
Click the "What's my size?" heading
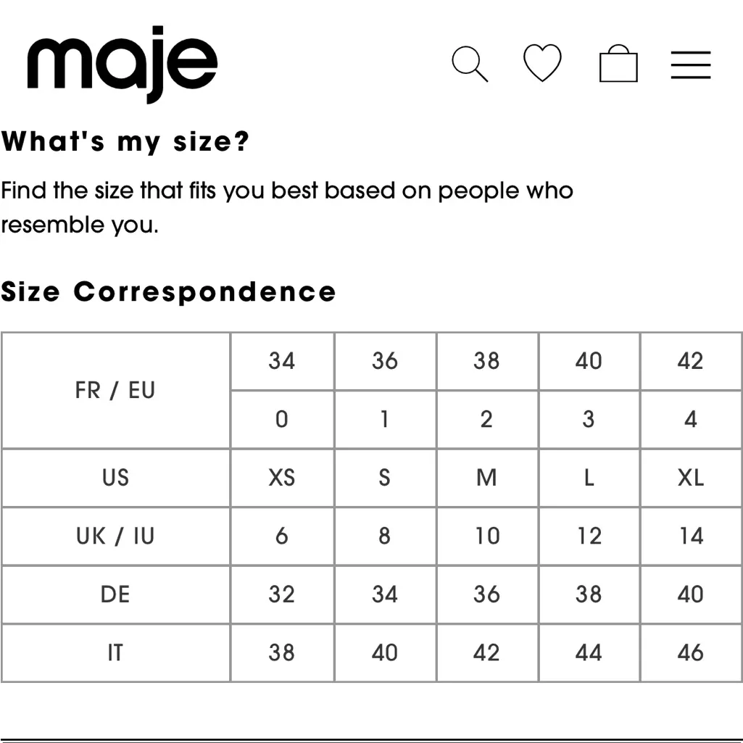point(125,141)
